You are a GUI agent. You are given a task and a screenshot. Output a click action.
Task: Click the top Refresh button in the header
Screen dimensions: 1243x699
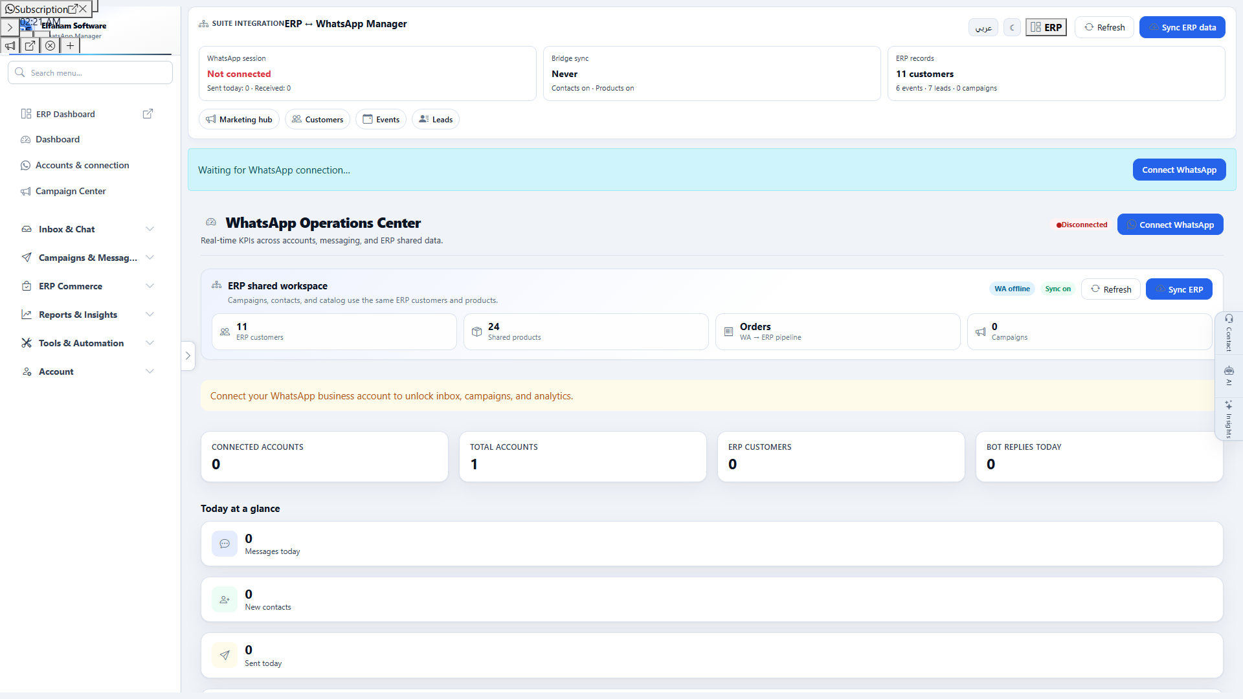point(1104,27)
